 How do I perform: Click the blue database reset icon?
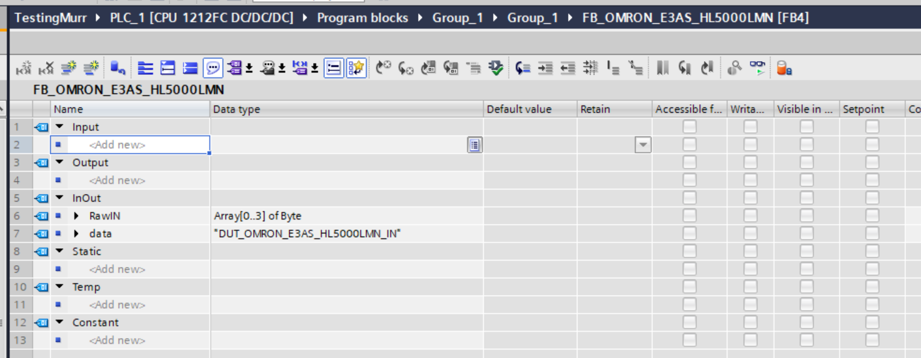click(117, 67)
